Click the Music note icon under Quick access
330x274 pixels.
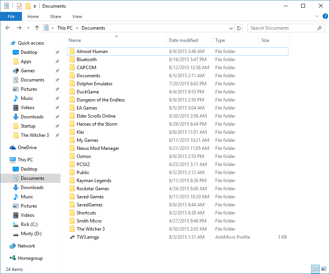click(x=16, y=98)
